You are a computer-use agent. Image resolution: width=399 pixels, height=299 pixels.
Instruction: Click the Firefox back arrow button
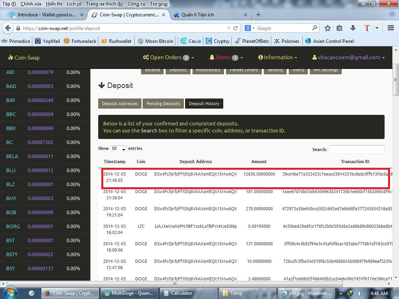7,28
